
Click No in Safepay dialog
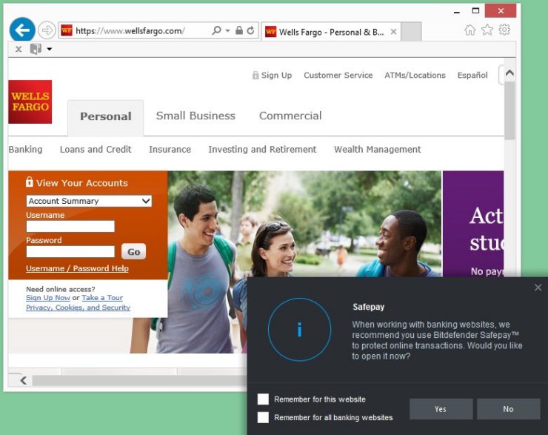pos(508,409)
